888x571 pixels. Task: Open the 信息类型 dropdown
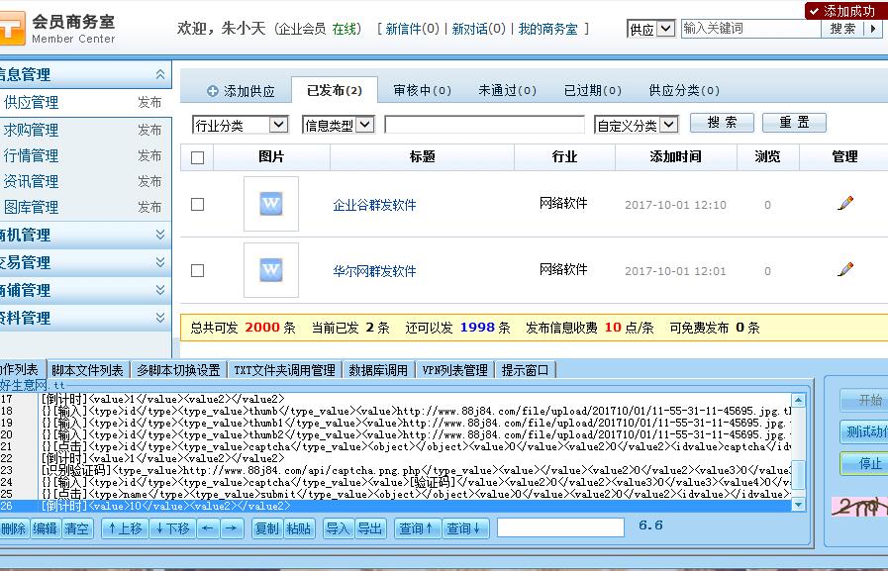[339, 125]
